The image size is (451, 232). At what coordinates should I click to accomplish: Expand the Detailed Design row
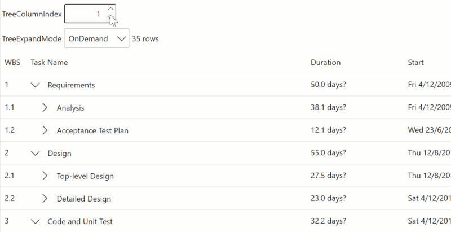tap(45, 199)
